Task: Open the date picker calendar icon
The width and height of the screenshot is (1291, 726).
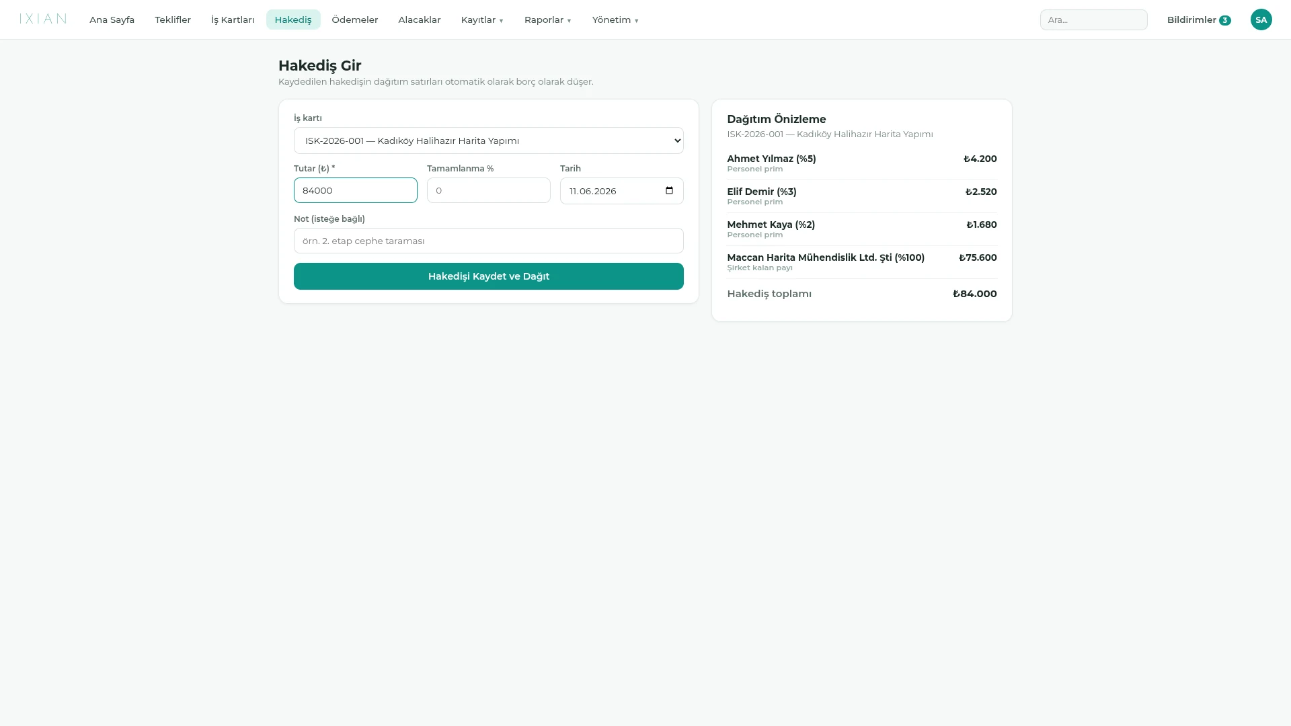Action: coord(669,190)
